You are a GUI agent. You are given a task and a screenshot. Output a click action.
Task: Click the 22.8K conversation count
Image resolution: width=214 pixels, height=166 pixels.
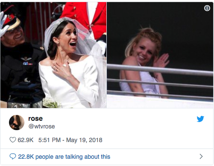tap(26, 157)
